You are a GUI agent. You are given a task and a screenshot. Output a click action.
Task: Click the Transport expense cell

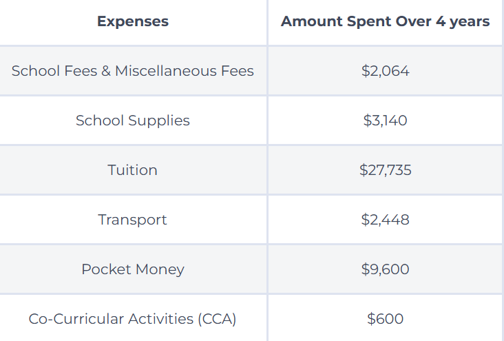click(132, 220)
